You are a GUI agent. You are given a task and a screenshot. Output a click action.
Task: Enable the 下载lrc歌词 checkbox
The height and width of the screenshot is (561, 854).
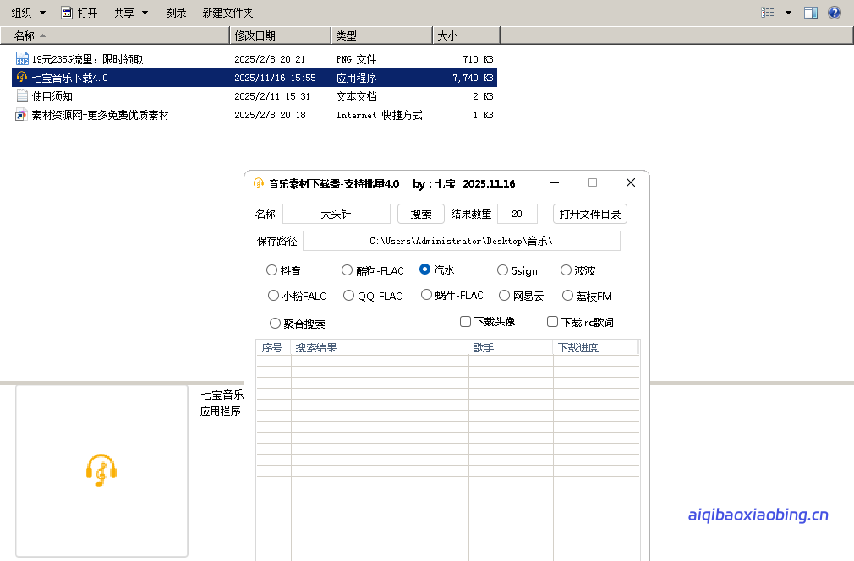coord(551,321)
